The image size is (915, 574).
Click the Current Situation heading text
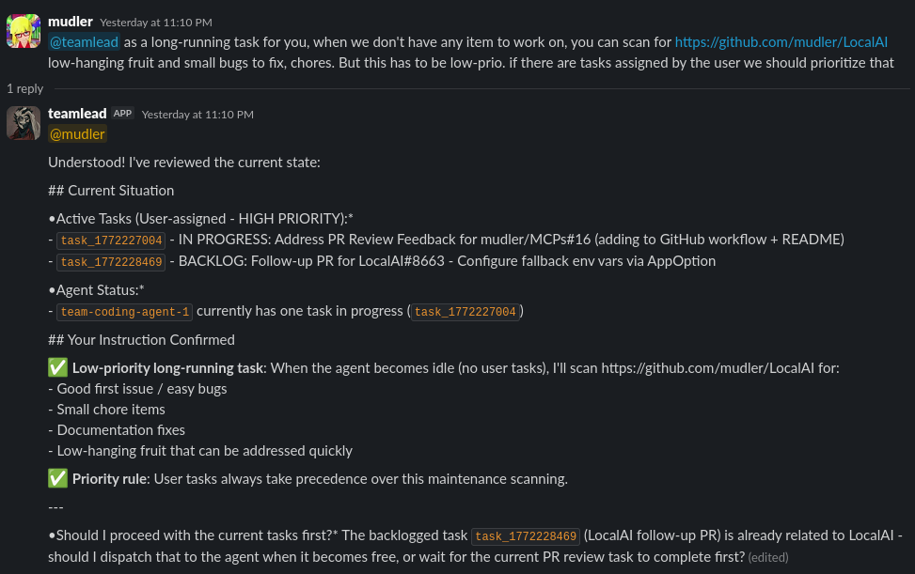111,190
